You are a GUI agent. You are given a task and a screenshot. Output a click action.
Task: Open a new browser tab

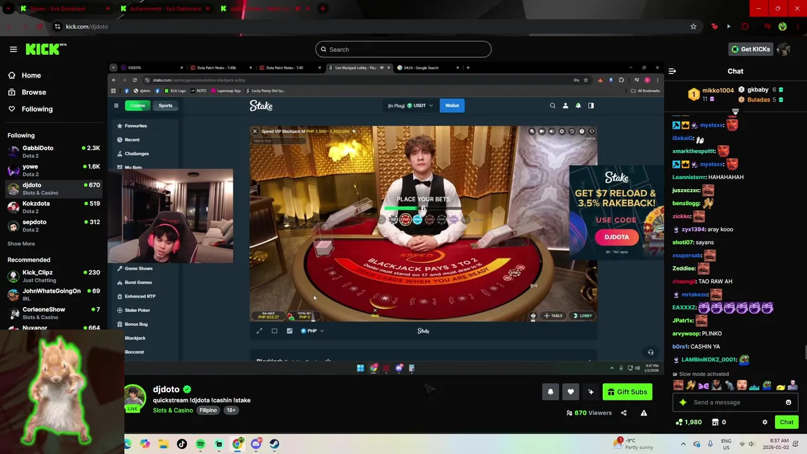click(323, 8)
